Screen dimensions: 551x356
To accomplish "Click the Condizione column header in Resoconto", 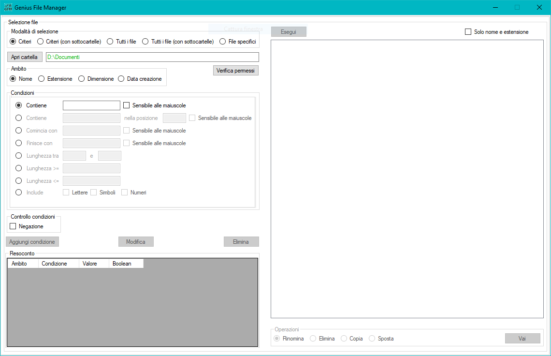I will click(58, 264).
